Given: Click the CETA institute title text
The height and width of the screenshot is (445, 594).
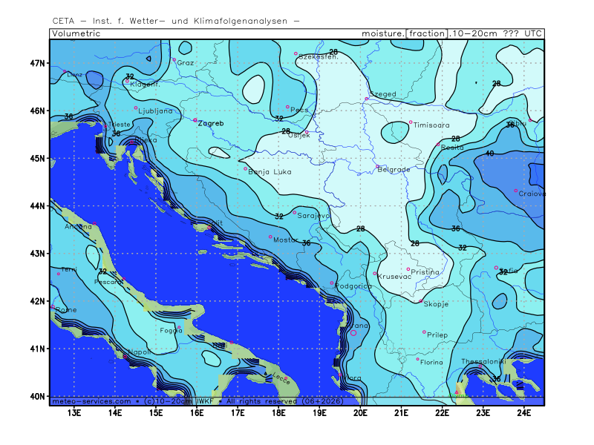Looking at the screenshot, I should coord(176,20).
